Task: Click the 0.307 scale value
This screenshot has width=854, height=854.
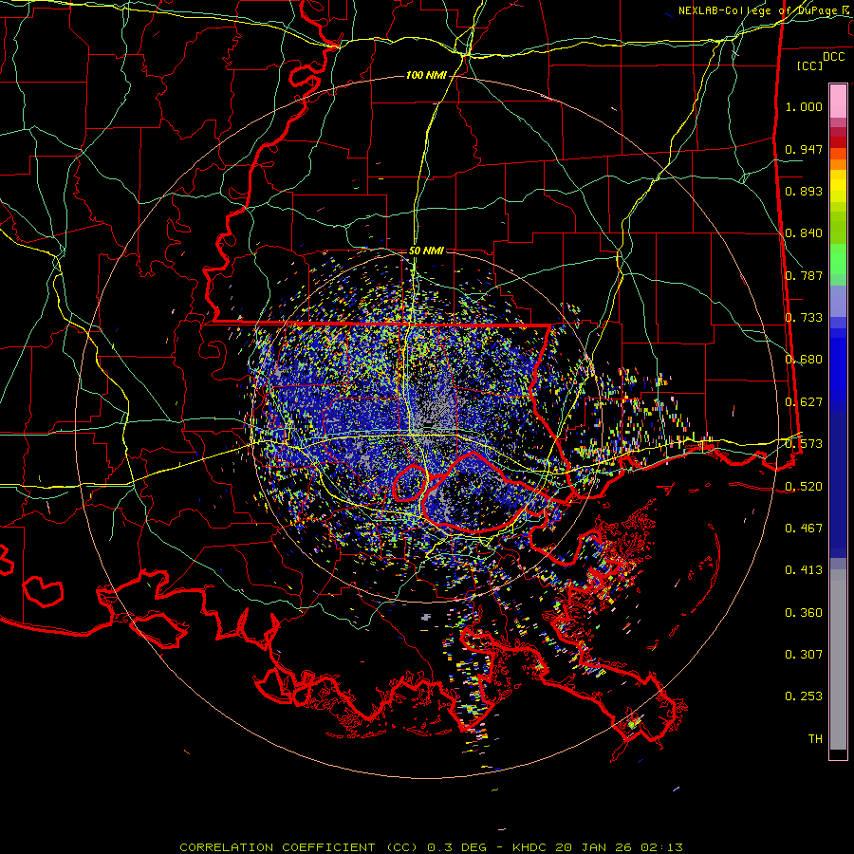Action: point(804,654)
